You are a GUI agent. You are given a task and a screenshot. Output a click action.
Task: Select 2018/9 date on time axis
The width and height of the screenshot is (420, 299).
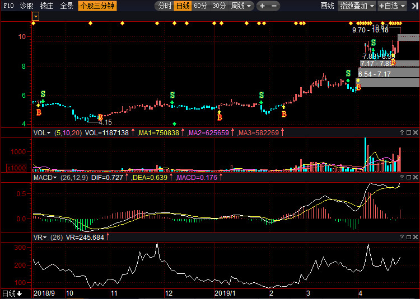click(x=44, y=293)
